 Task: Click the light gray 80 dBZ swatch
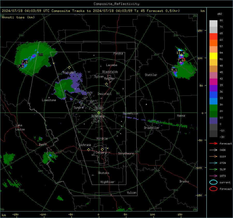click(213, 24)
